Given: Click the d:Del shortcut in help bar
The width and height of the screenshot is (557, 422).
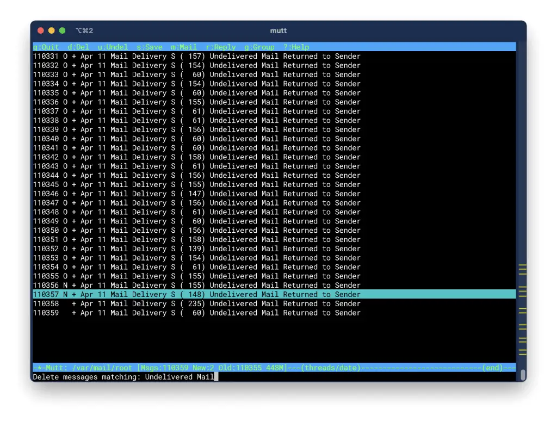Looking at the screenshot, I should pos(78,47).
